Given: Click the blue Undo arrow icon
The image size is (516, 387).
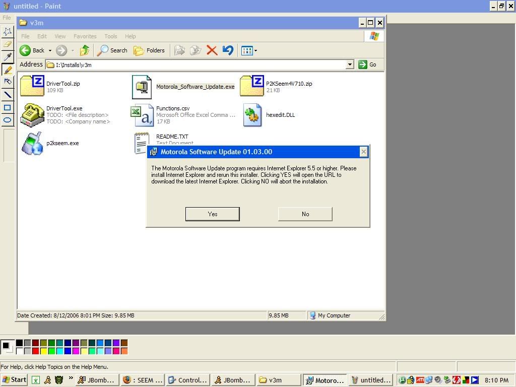Looking at the screenshot, I should pos(228,50).
